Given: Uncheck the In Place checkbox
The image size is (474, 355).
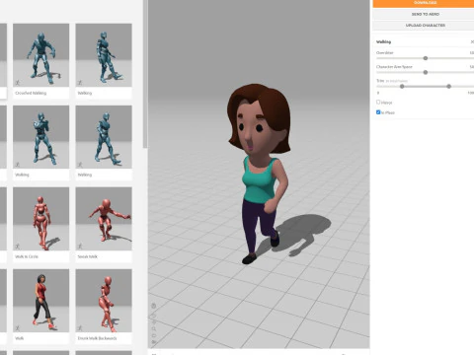Looking at the screenshot, I should point(378,112).
